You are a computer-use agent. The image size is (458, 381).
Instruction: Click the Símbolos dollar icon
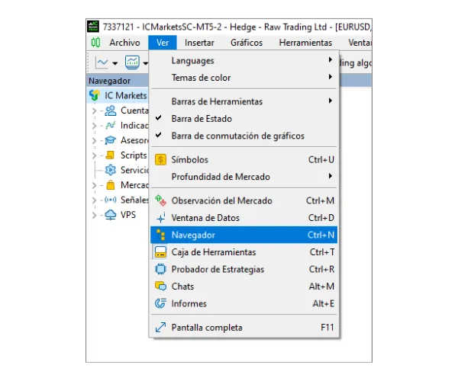tap(160, 160)
